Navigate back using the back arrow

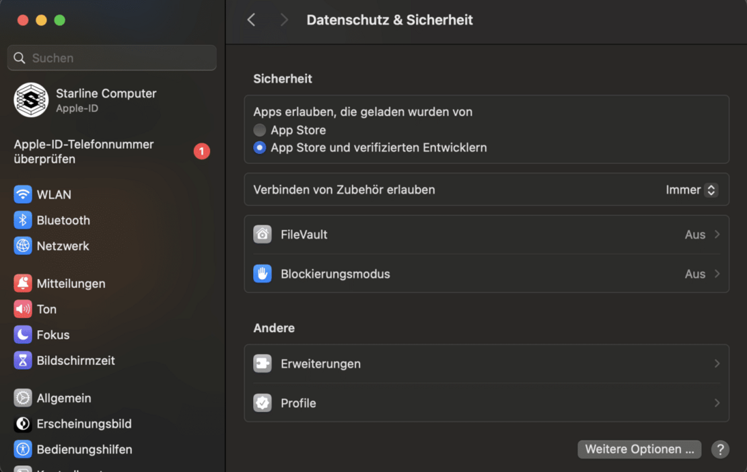[x=251, y=19]
